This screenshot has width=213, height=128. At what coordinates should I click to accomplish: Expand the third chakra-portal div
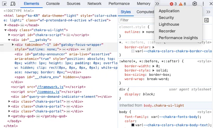9,111
